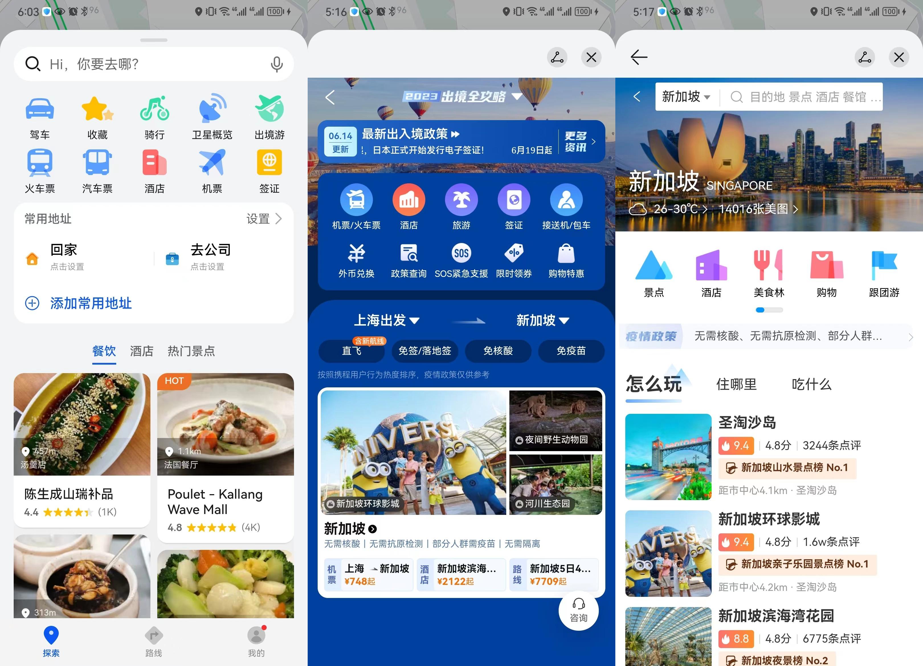Open Poulet - Kallang Wave Mall card
Viewport: 923px width, 666px height.
click(x=225, y=458)
